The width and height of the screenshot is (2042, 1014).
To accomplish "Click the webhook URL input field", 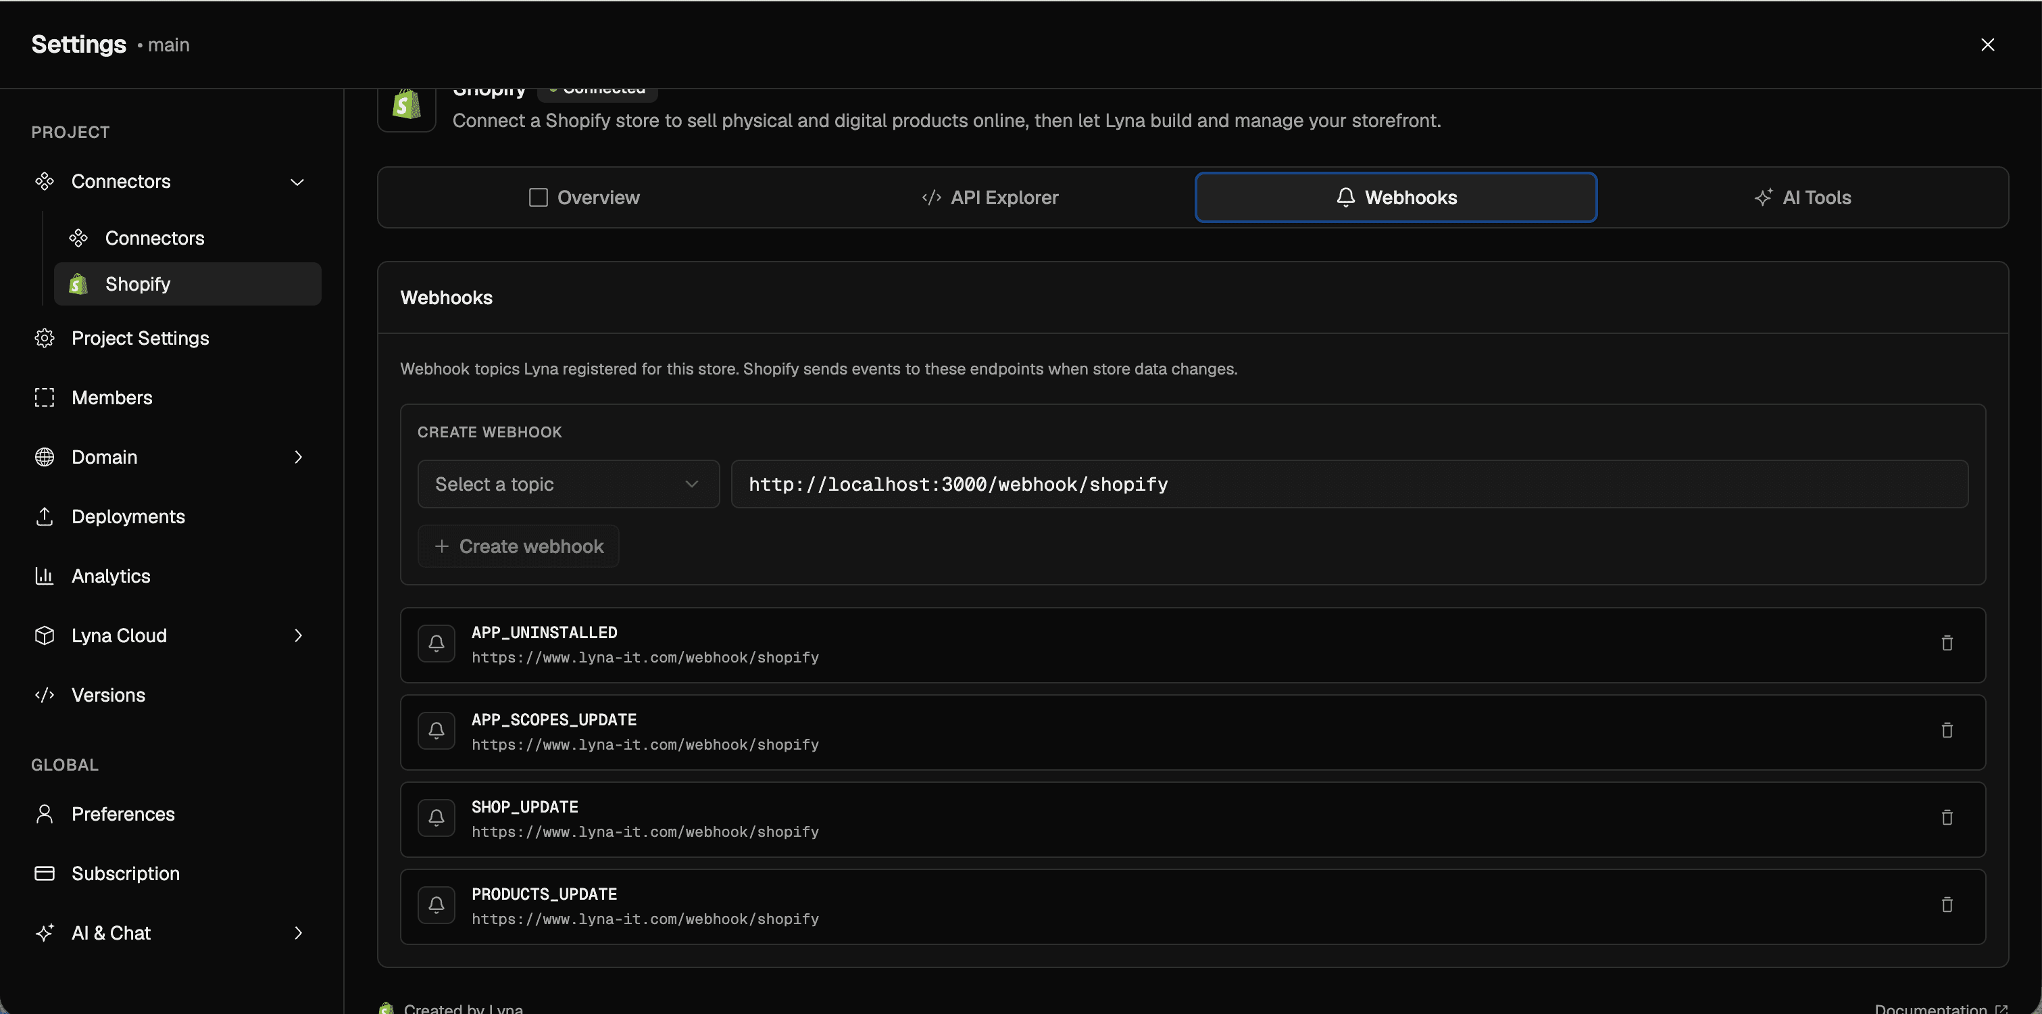I will point(1349,485).
